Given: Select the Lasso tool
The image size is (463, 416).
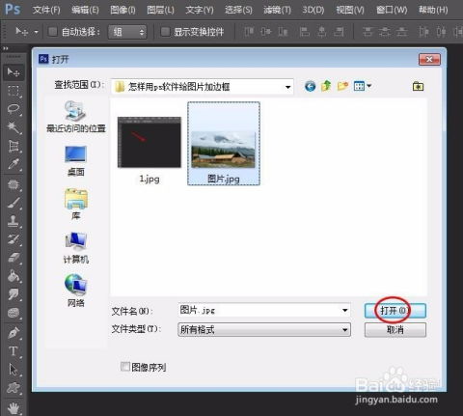Looking at the screenshot, I should click(x=14, y=109).
